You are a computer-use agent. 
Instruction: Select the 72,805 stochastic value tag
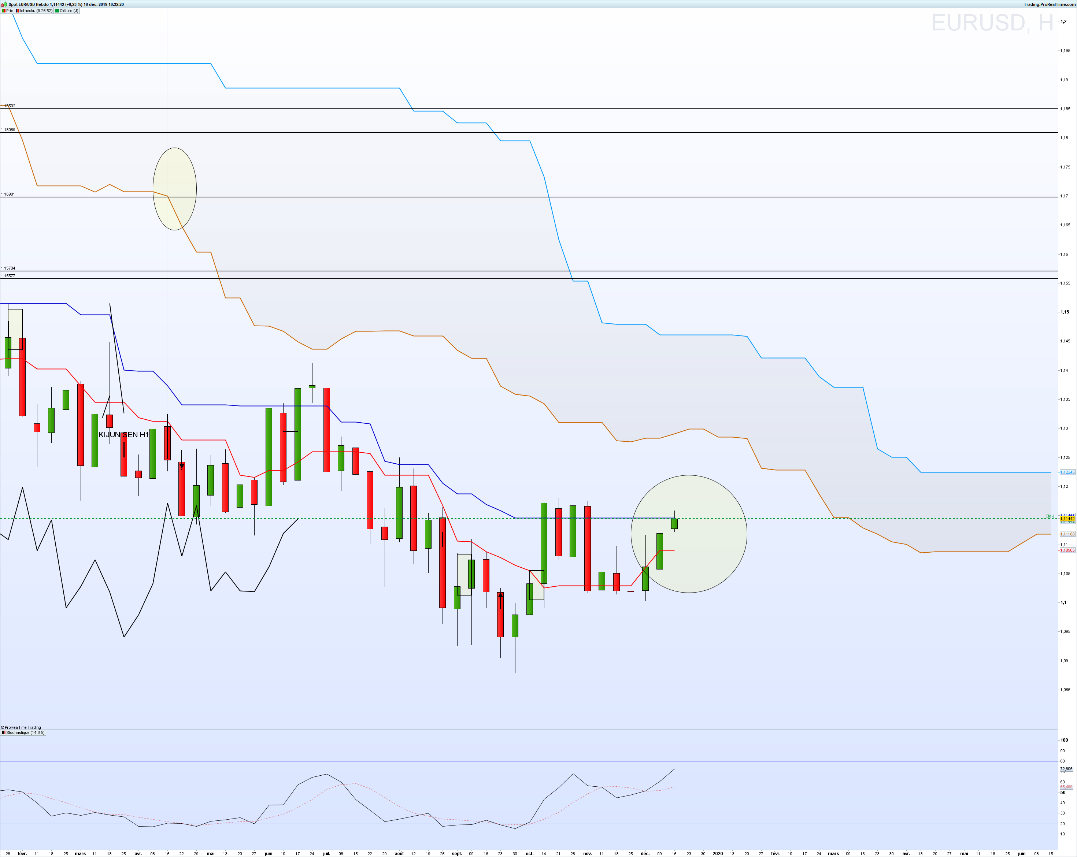[x=1066, y=769]
